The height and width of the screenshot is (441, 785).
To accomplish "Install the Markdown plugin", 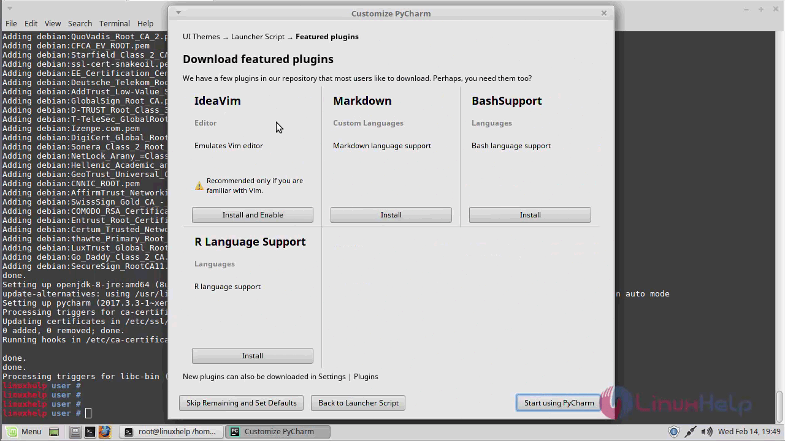I will click(391, 215).
